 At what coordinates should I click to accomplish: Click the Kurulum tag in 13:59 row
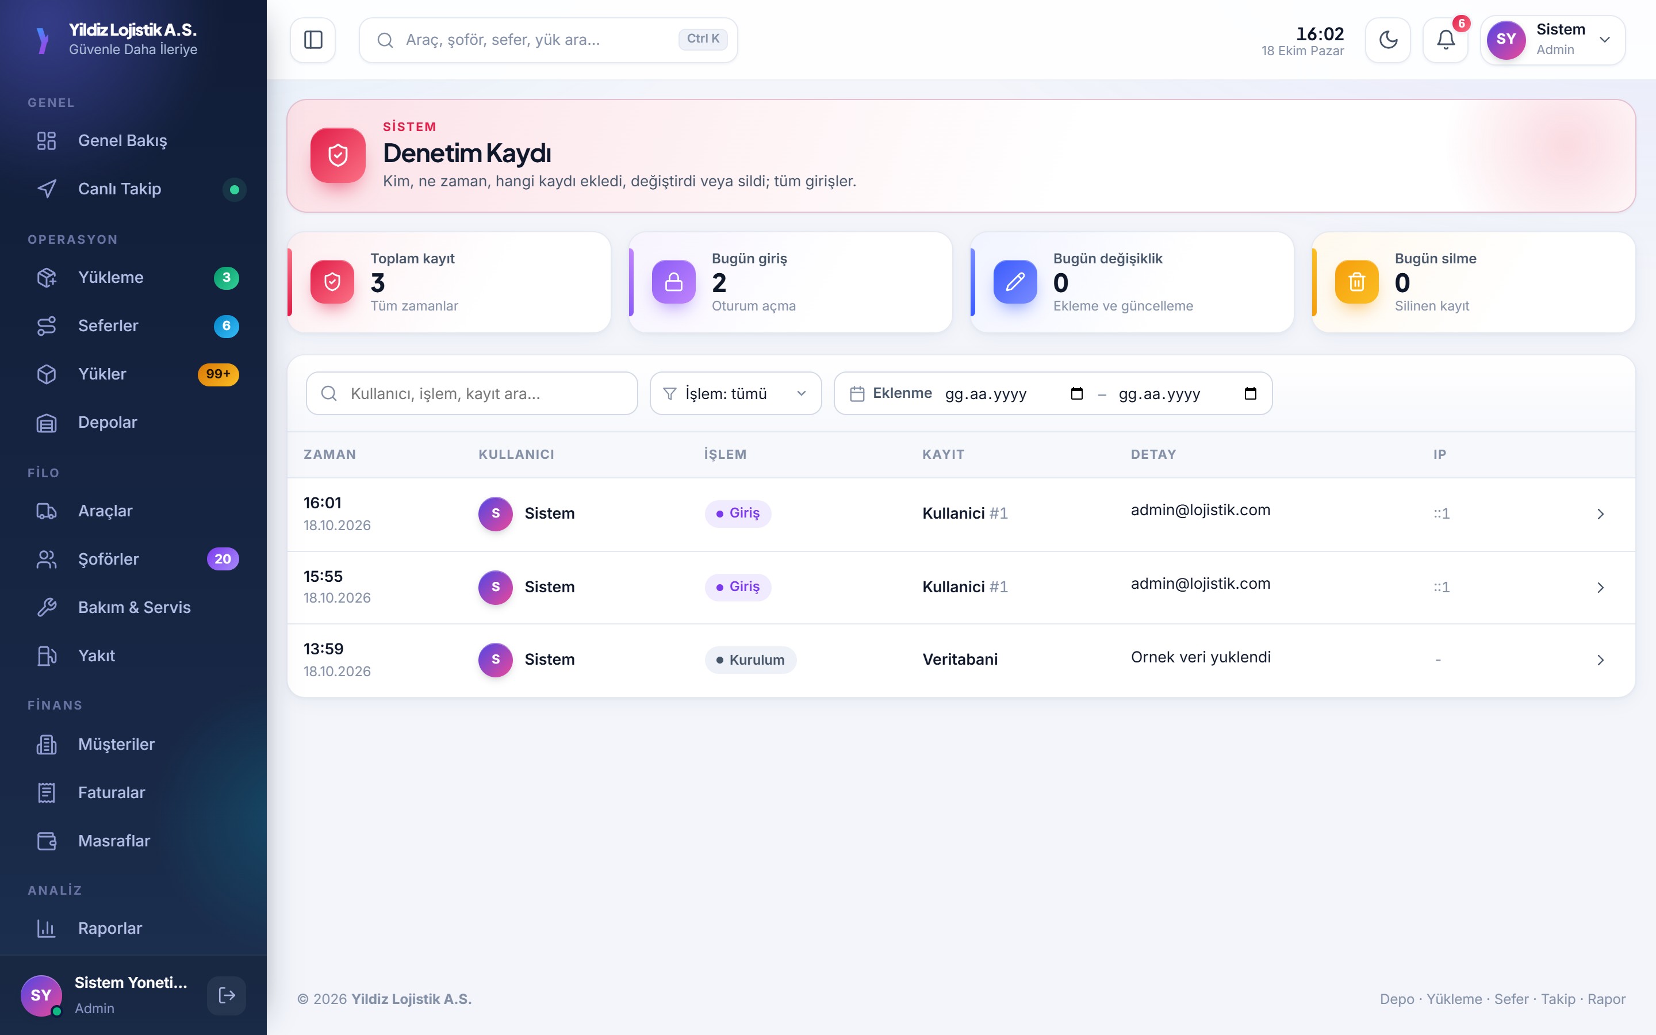click(x=750, y=660)
